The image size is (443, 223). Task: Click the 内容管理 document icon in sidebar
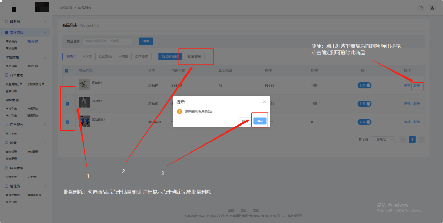click(x=7, y=168)
